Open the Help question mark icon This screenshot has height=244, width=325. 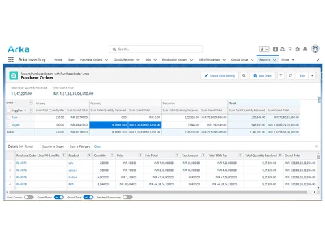pos(290,49)
